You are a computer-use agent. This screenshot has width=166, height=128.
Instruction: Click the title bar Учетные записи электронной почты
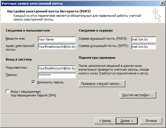[x=32, y=4]
